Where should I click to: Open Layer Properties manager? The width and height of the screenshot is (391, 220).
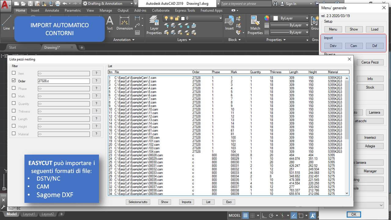pyautogui.click(x=154, y=25)
